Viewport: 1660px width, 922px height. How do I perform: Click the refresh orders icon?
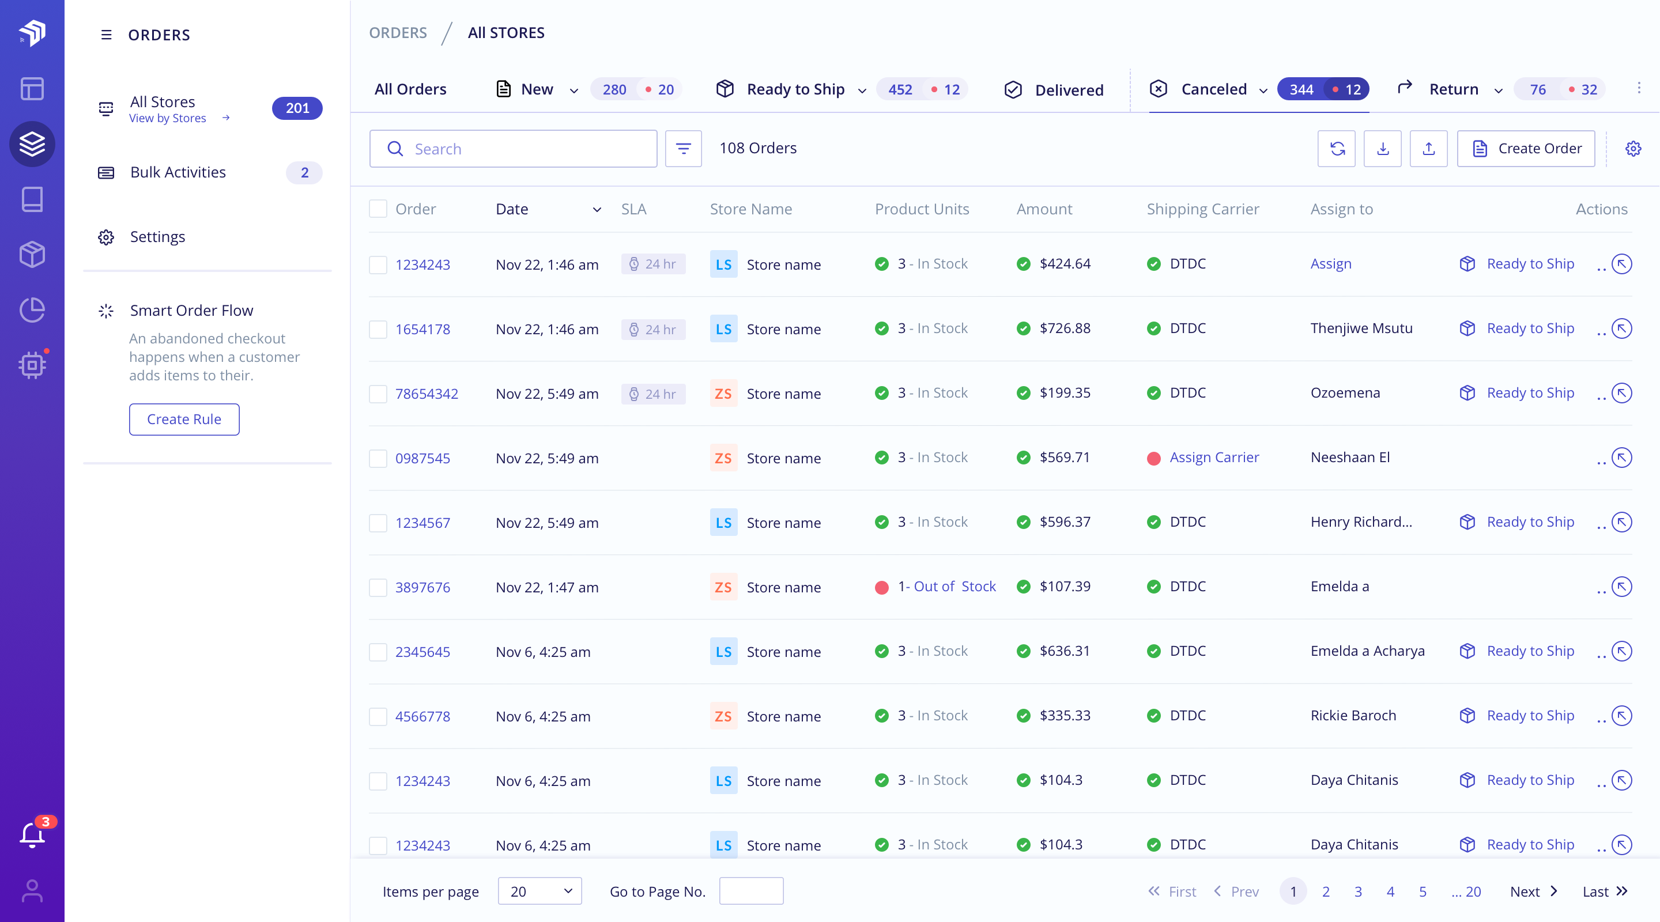point(1337,149)
